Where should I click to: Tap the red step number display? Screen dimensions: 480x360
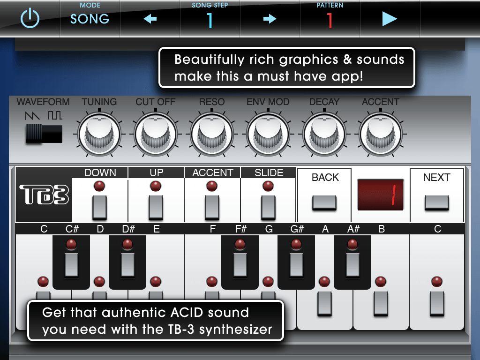tap(381, 195)
